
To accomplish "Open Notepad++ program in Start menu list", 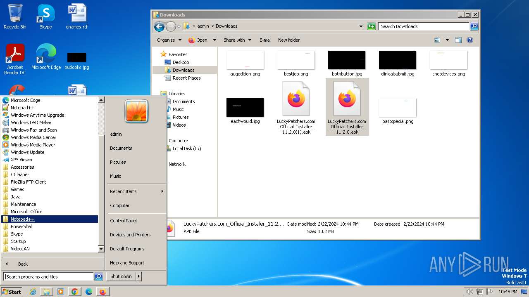I will point(22,108).
